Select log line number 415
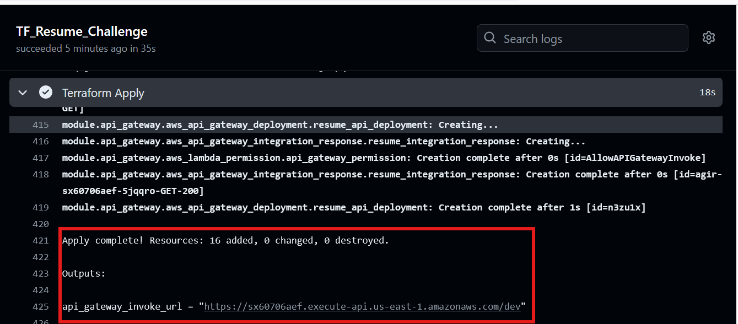The height and width of the screenshot is (324, 738). (x=41, y=125)
